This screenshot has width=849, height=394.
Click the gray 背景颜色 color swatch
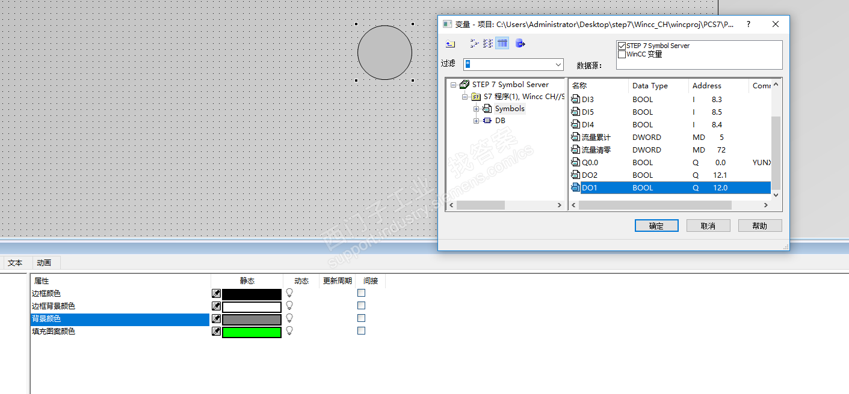(x=252, y=320)
